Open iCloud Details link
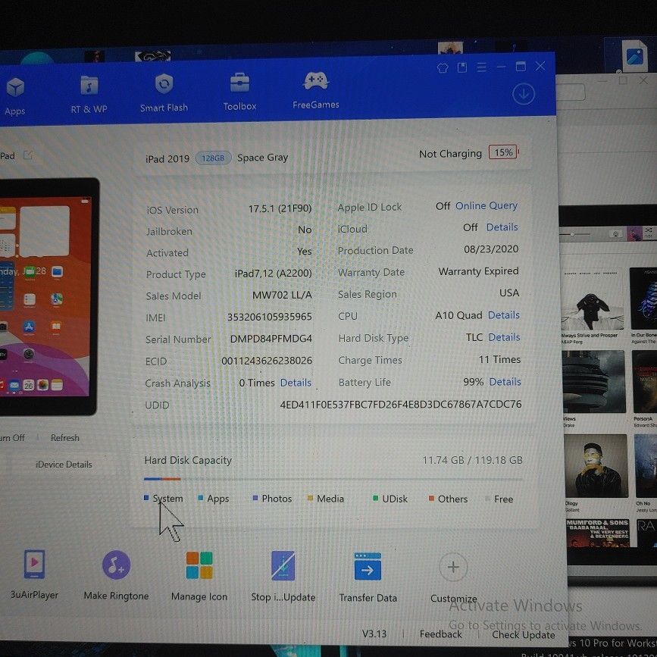The width and height of the screenshot is (657, 657). coord(502,227)
